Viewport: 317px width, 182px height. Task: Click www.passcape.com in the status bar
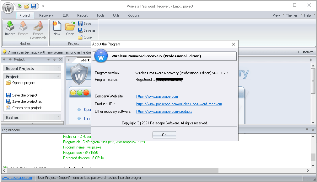(17, 178)
